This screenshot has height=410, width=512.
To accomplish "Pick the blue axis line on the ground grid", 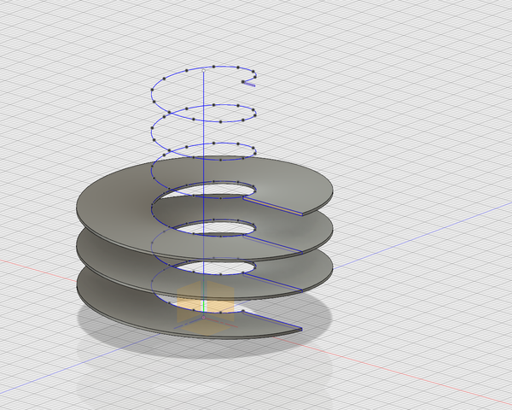I will tap(424, 234).
